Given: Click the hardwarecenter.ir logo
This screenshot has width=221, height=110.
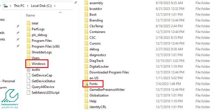Looking at the screenshot, I should [10, 99].
